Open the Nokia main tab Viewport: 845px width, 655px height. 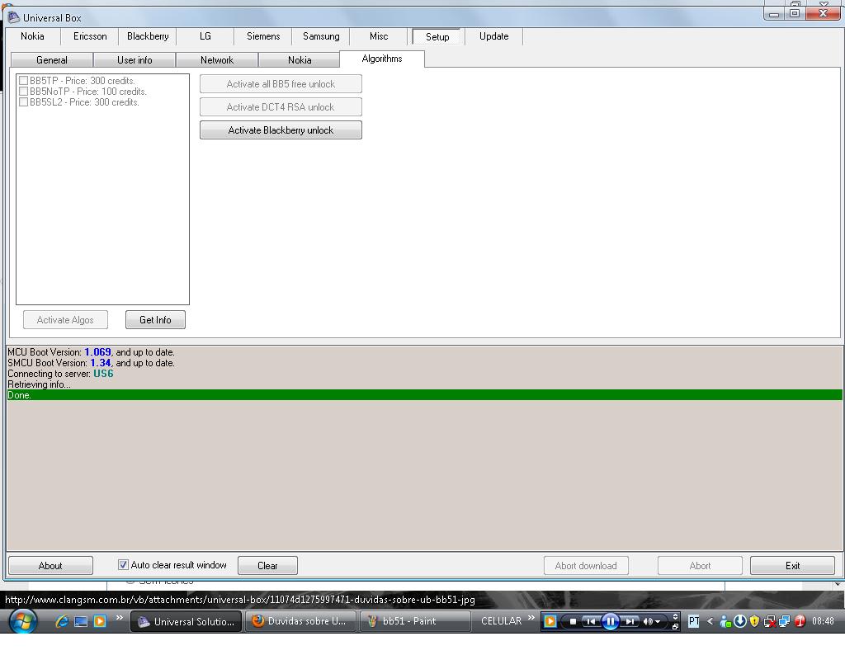point(32,36)
